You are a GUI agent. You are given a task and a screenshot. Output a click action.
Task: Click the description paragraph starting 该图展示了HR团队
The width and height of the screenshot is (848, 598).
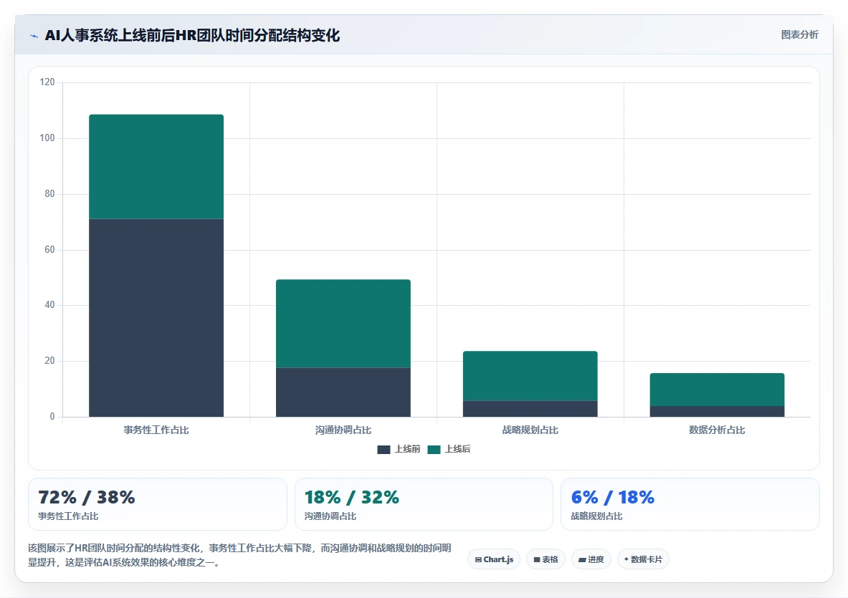239,555
